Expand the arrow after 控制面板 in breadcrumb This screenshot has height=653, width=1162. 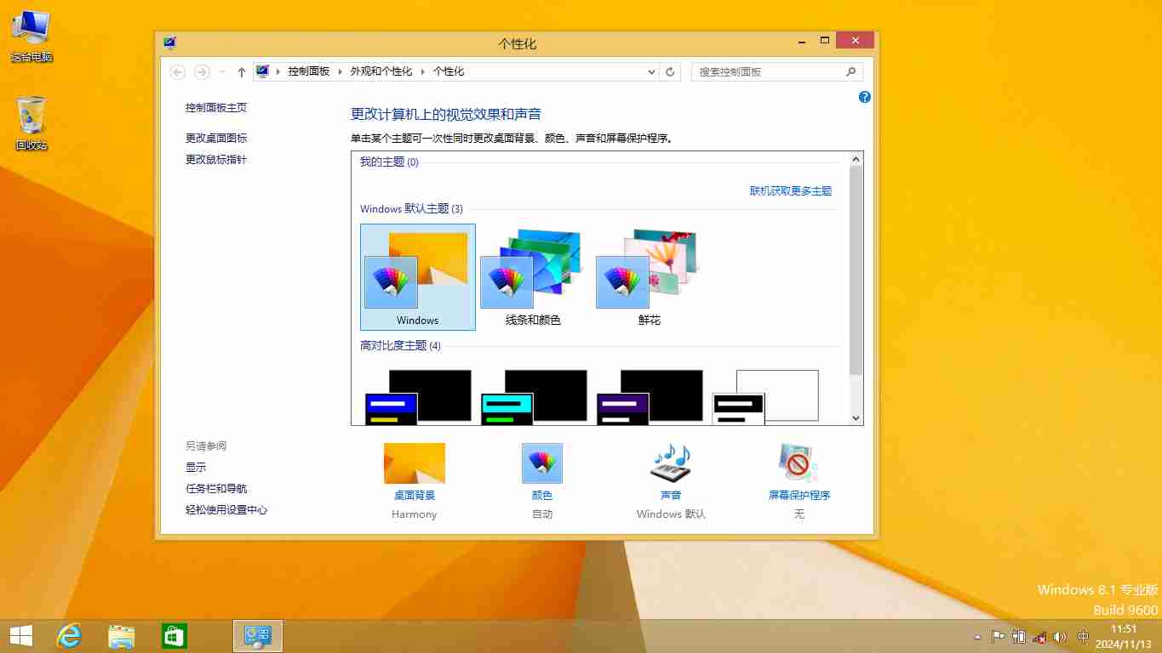[340, 72]
